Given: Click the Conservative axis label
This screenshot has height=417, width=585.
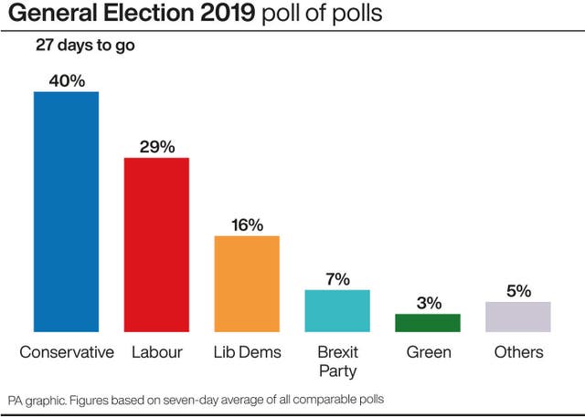Looking at the screenshot, I should click(67, 352).
